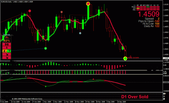Screen dimensions: 169x103
Task: Select the green circle marker at the dotted blue line end
Action: (x=46, y=48)
